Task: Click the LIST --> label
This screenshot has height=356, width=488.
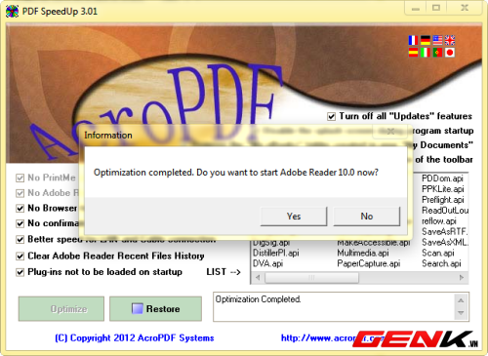Action: [x=224, y=272]
